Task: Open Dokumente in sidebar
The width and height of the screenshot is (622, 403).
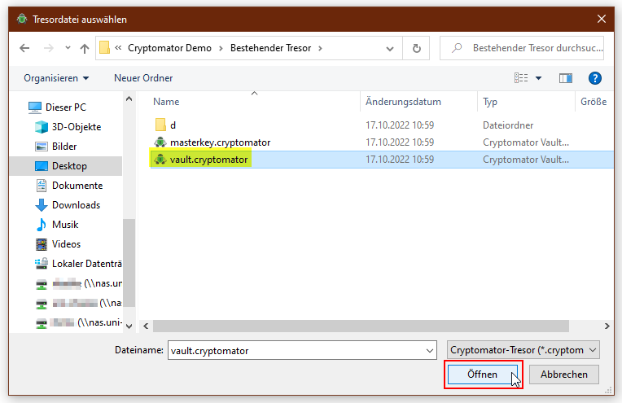Action: pyautogui.click(x=77, y=186)
